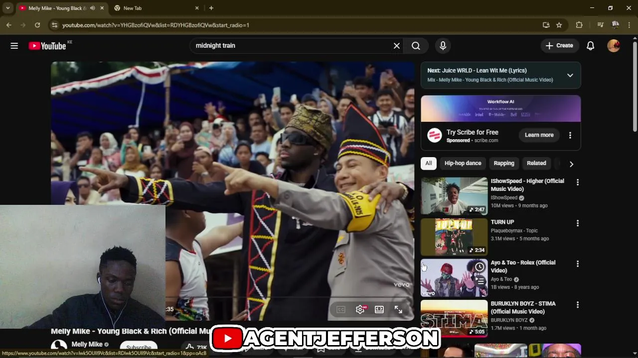
Task: Open the IShowSpeed Higher video thumbnail
Action: coord(454,196)
